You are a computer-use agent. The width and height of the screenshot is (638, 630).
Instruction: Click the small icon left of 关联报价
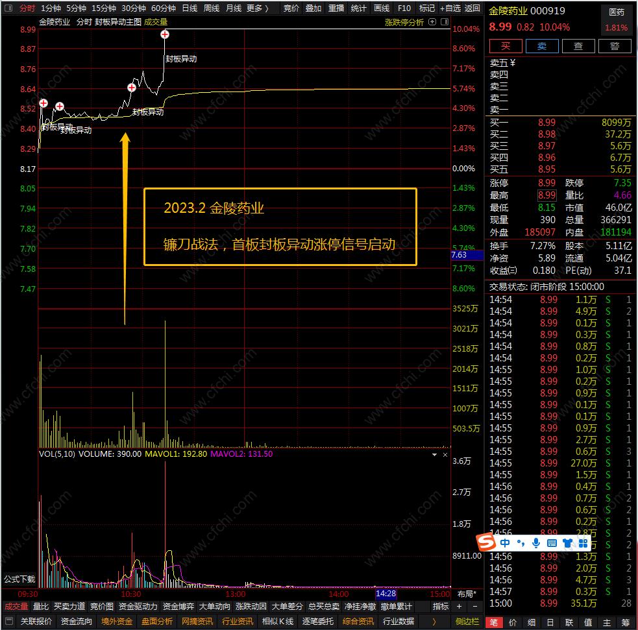[x=9, y=621]
